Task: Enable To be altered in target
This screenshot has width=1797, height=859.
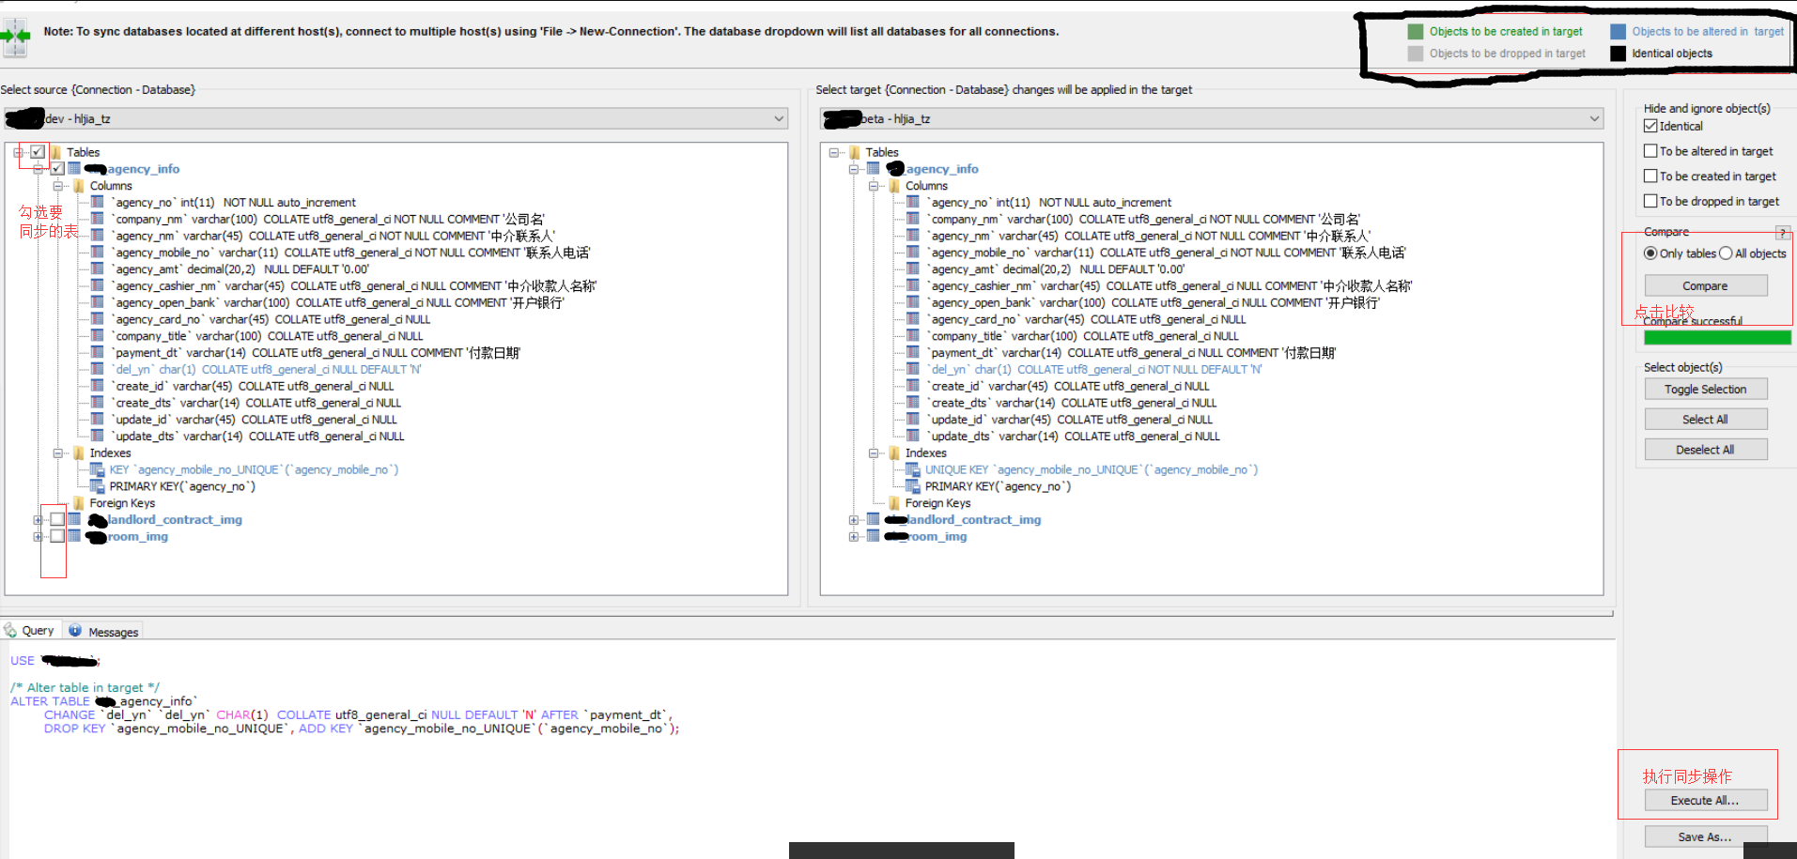Action: click(1650, 151)
